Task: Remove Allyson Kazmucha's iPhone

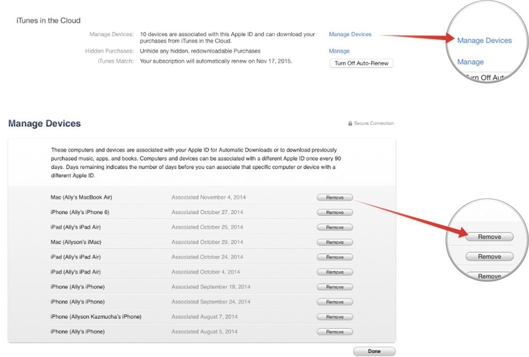Action: pyautogui.click(x=334, y=316)
